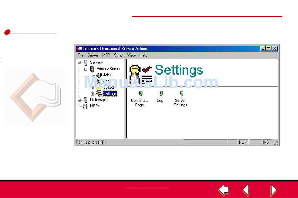Select Servers in the tree
This screenshot has height=198, width=298.
click(96, 62)
